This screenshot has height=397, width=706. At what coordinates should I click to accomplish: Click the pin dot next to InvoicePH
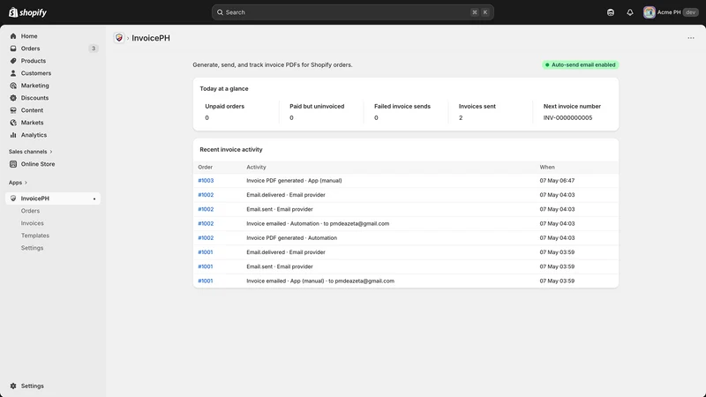click(x=94, y=198)
